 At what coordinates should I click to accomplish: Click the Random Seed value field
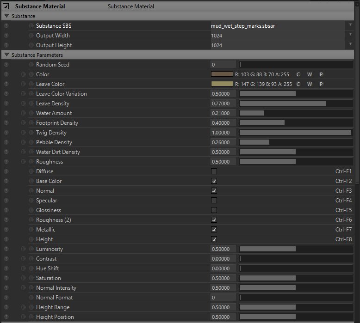coord(223,65)
